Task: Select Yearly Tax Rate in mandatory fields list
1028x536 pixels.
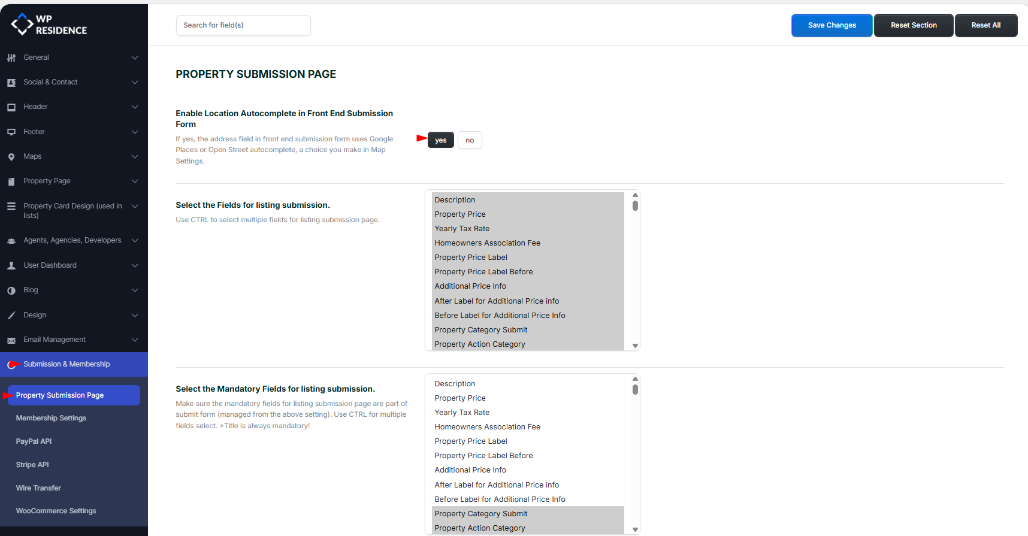Action: (462, 413)
